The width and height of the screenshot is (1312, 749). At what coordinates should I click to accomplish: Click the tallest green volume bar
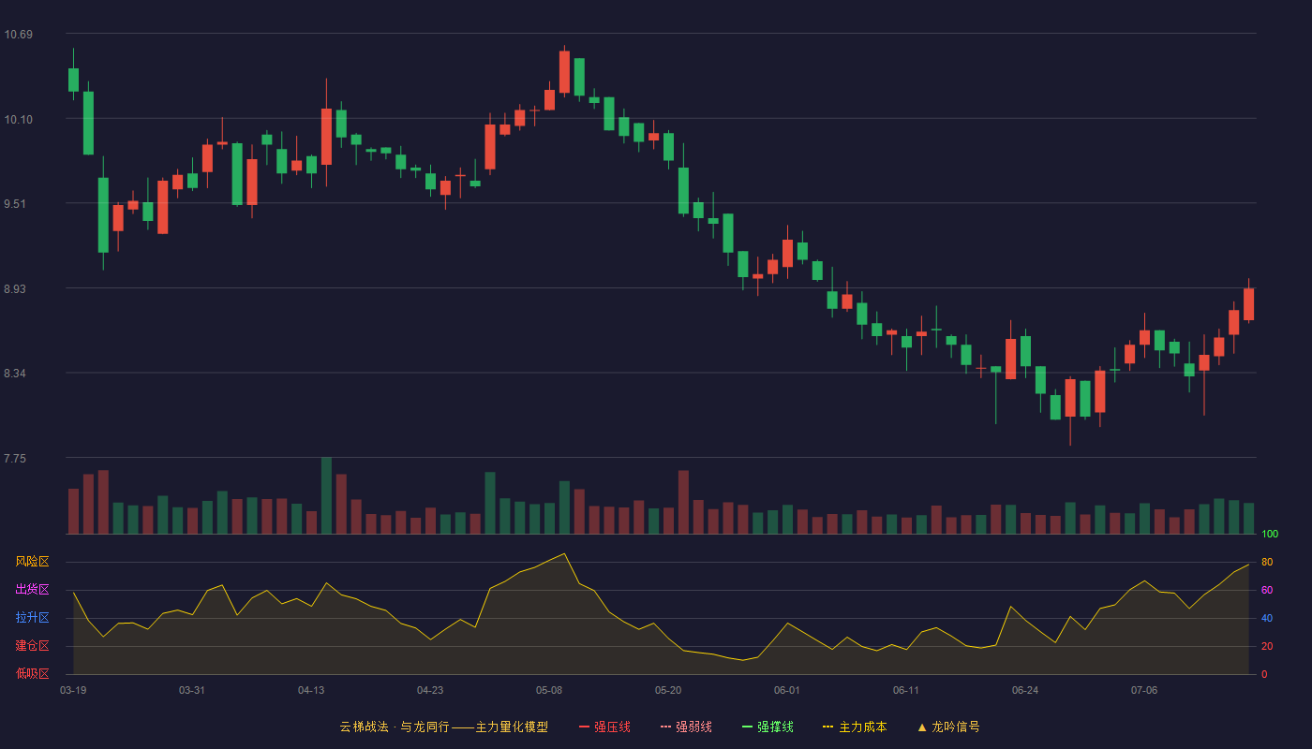[x=326, y=495]
